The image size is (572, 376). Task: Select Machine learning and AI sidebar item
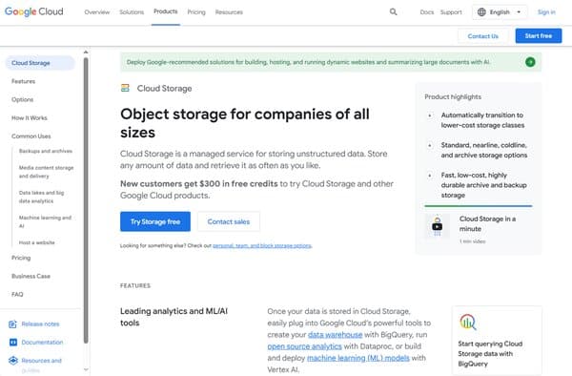(x=45, y=221)
